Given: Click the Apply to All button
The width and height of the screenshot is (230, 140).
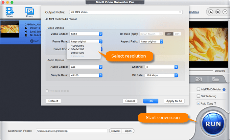Looking at the screenshot, I should (174, 101).
